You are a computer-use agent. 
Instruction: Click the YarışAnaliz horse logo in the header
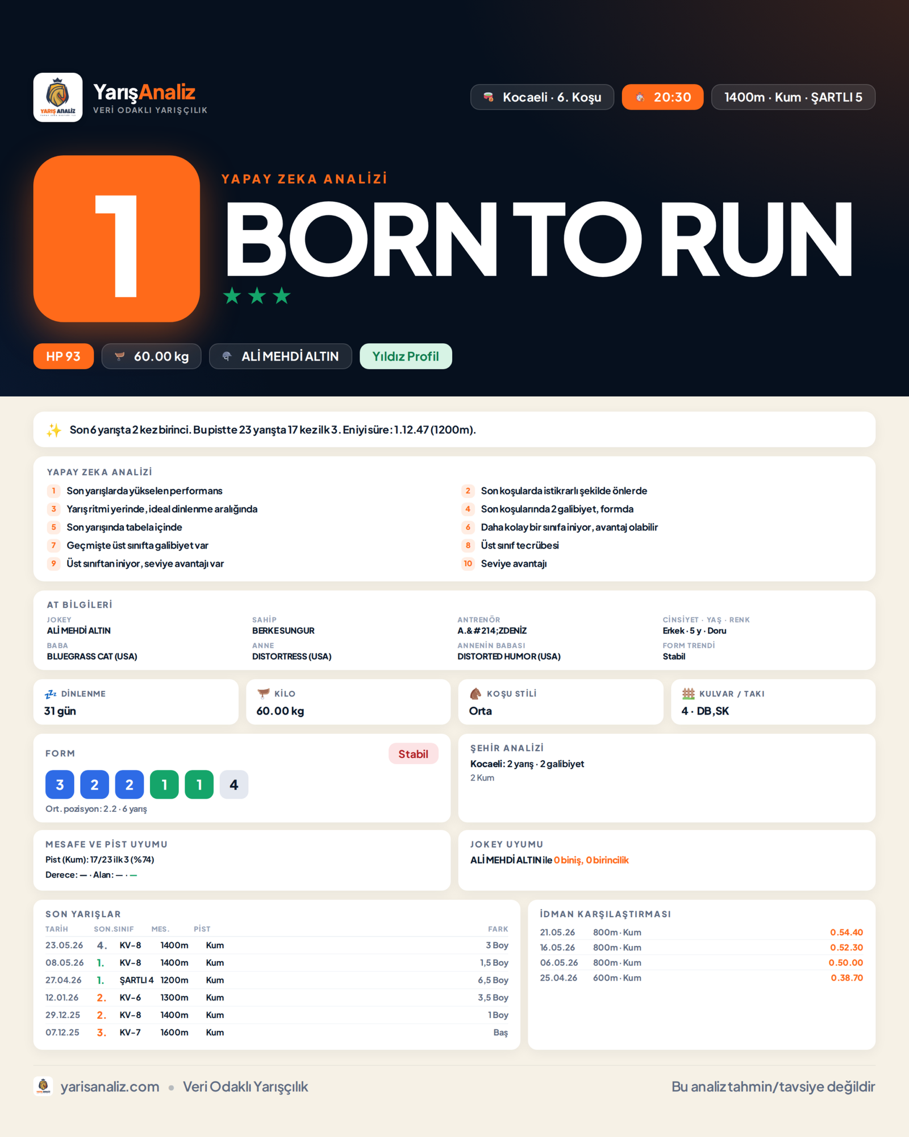pos(58,97)
